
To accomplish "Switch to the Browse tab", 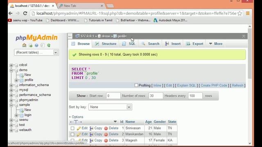I will pos(81,44).
